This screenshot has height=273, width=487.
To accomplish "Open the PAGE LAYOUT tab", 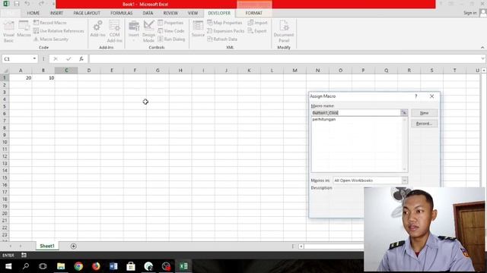I will tap(87, 13).
